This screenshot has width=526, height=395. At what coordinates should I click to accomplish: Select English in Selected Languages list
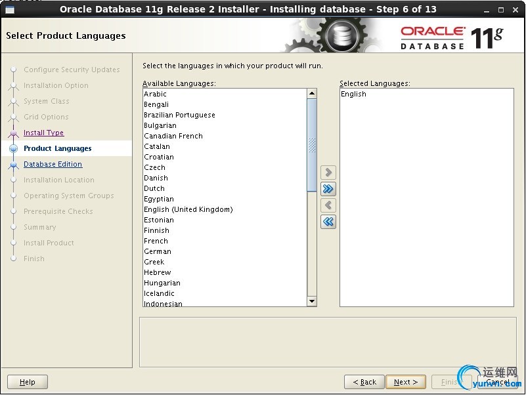(426, 94)
